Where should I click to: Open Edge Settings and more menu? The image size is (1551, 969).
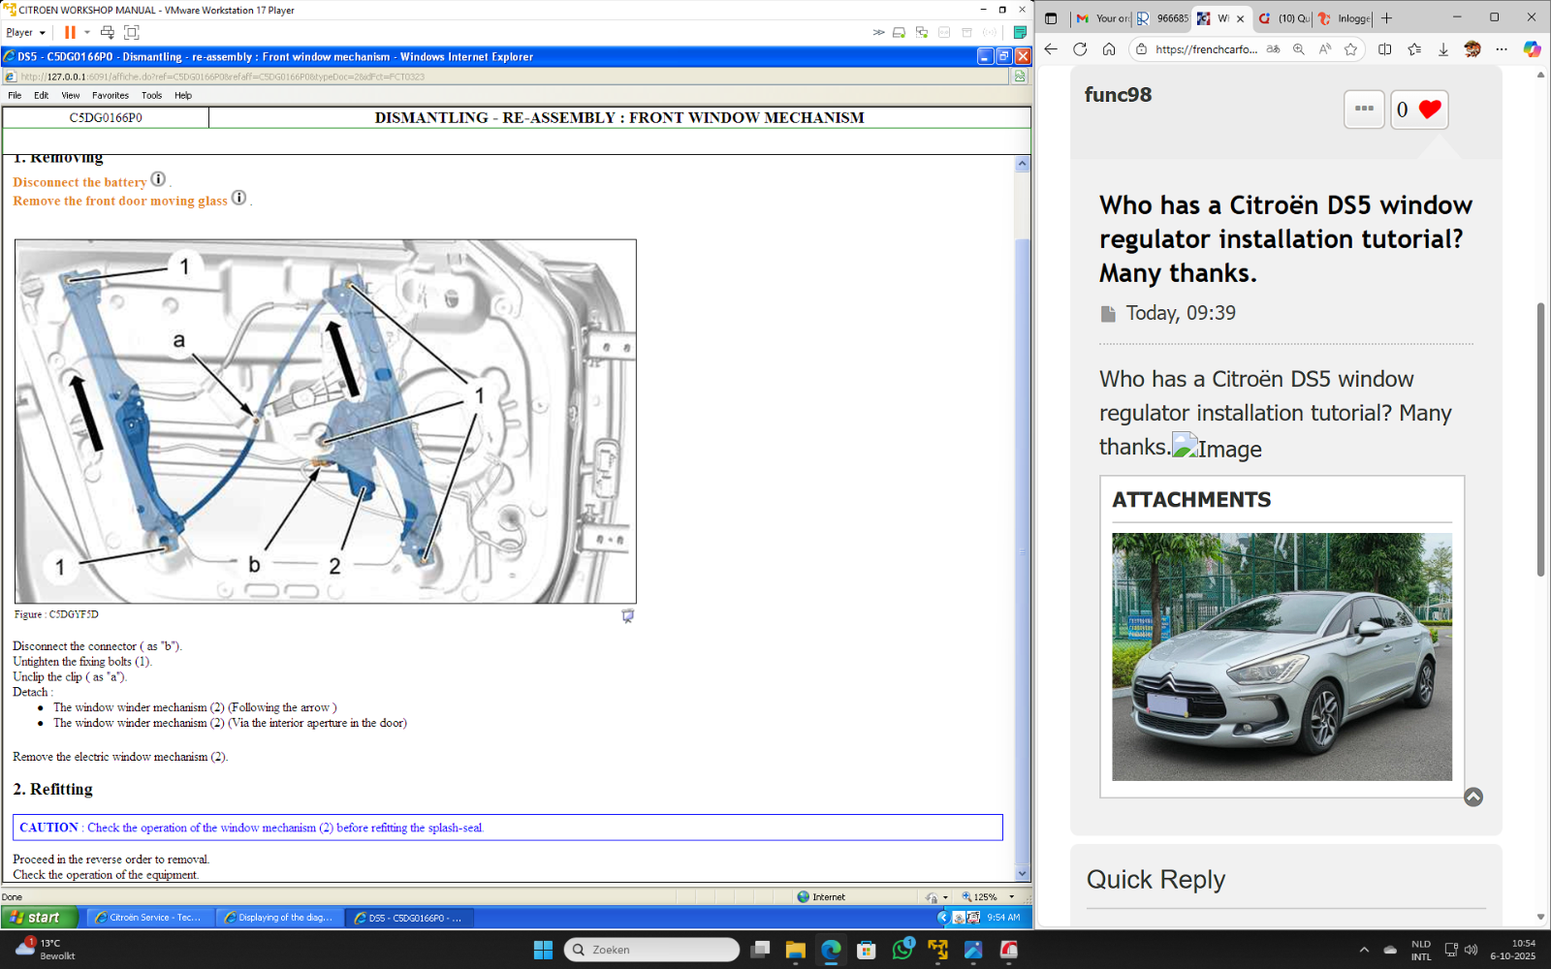pyautogui.click(x=1502, y=49)
